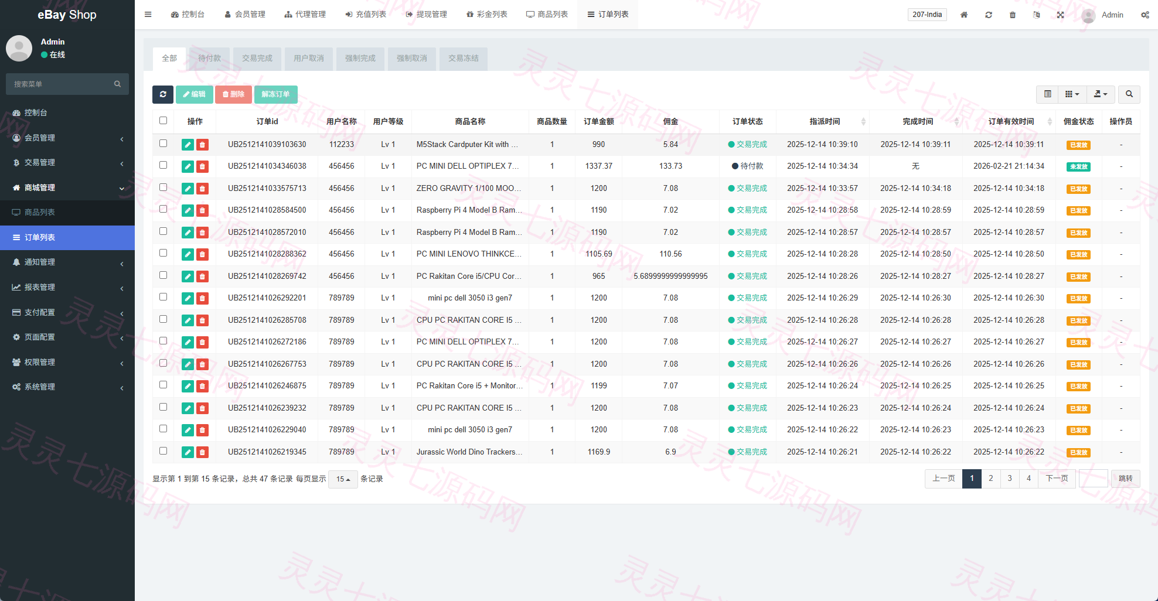Click the sidebar search magnifier icon
The image size is (1158, 601).
click(x=117, y=84)
